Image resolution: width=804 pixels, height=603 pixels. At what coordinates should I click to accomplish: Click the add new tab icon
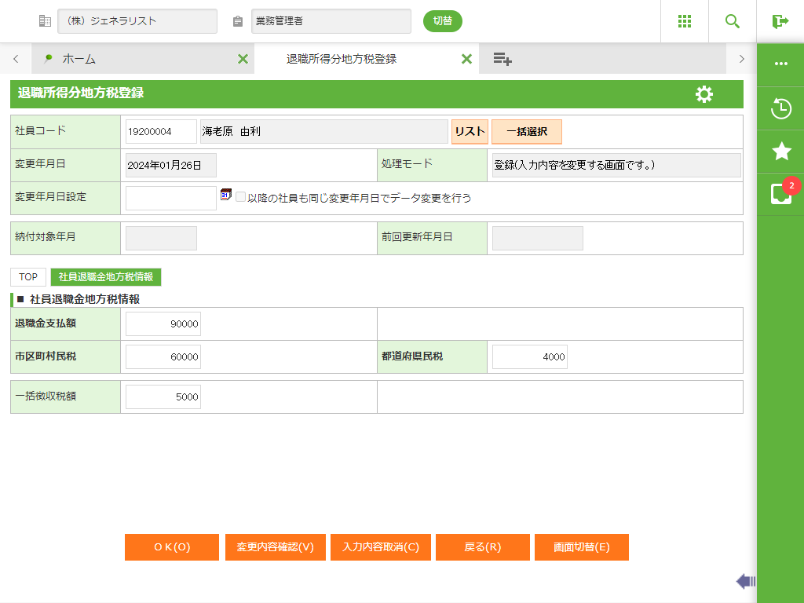502,59
